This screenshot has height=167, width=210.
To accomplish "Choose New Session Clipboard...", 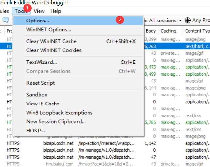I will pyautogui.click(x=78, y=122).
